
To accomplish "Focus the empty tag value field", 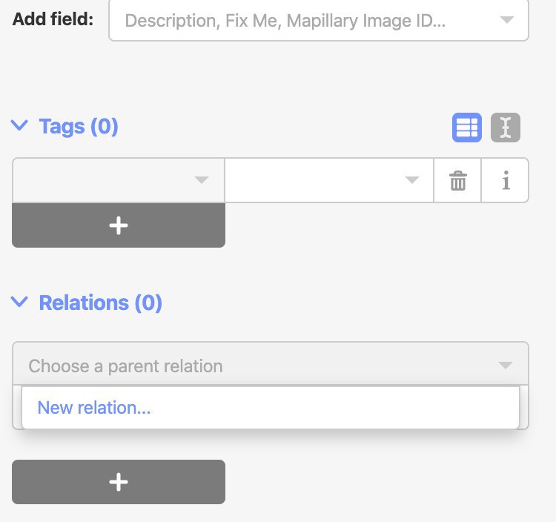I will click(x=329, y=180).
